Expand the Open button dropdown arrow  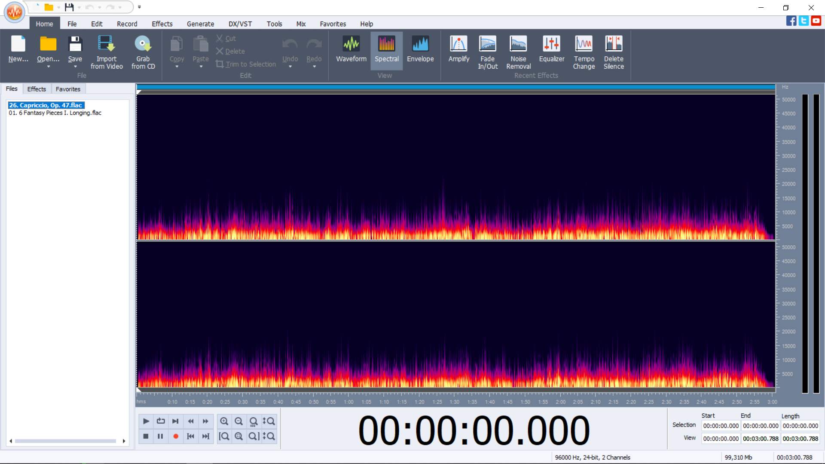(x=48, y=67)
